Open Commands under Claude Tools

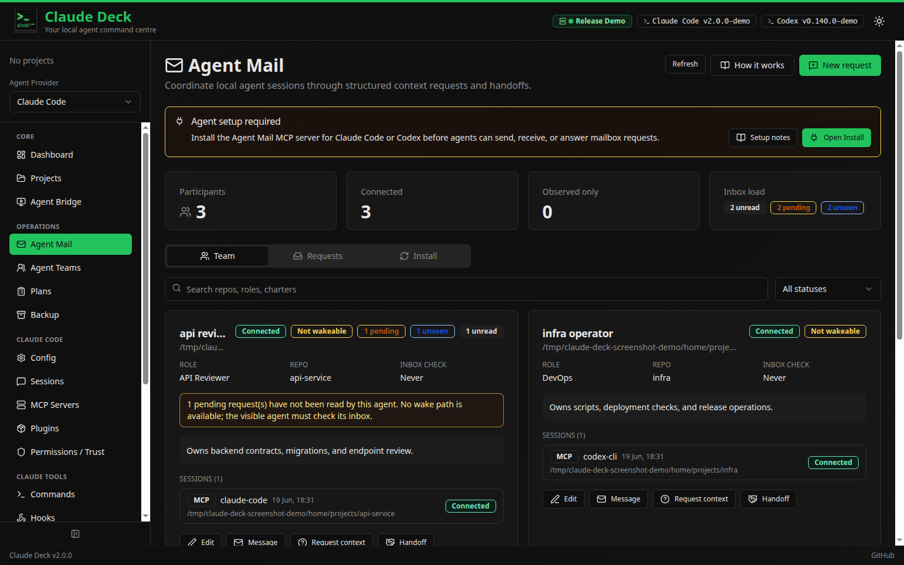coord(71,494)
